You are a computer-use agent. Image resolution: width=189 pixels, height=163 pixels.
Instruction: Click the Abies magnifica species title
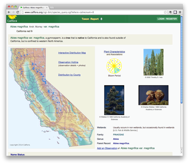pyautogui.click(x=35, y=27)
